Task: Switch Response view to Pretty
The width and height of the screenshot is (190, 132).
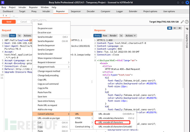Action: [x=97, y=36]
